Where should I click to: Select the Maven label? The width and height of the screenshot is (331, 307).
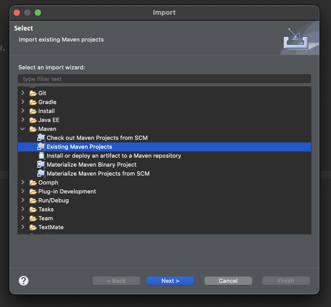click(47, 129)
